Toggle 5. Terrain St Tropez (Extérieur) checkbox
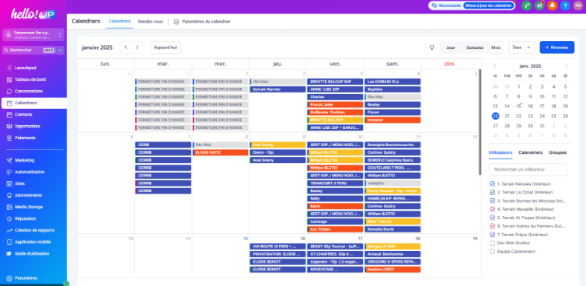The height and width of the screenshot is (286, 586). pos(492,218)
